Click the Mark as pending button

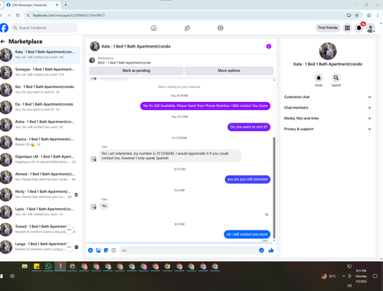pyautogui.click(x=136, y=70)
